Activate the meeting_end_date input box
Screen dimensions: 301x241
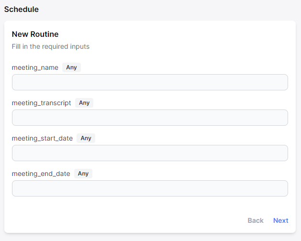coord(150,188)
